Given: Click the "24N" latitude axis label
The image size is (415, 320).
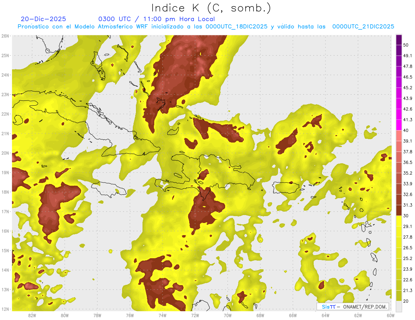Looking at the screenshot, I should click(5, 75).
